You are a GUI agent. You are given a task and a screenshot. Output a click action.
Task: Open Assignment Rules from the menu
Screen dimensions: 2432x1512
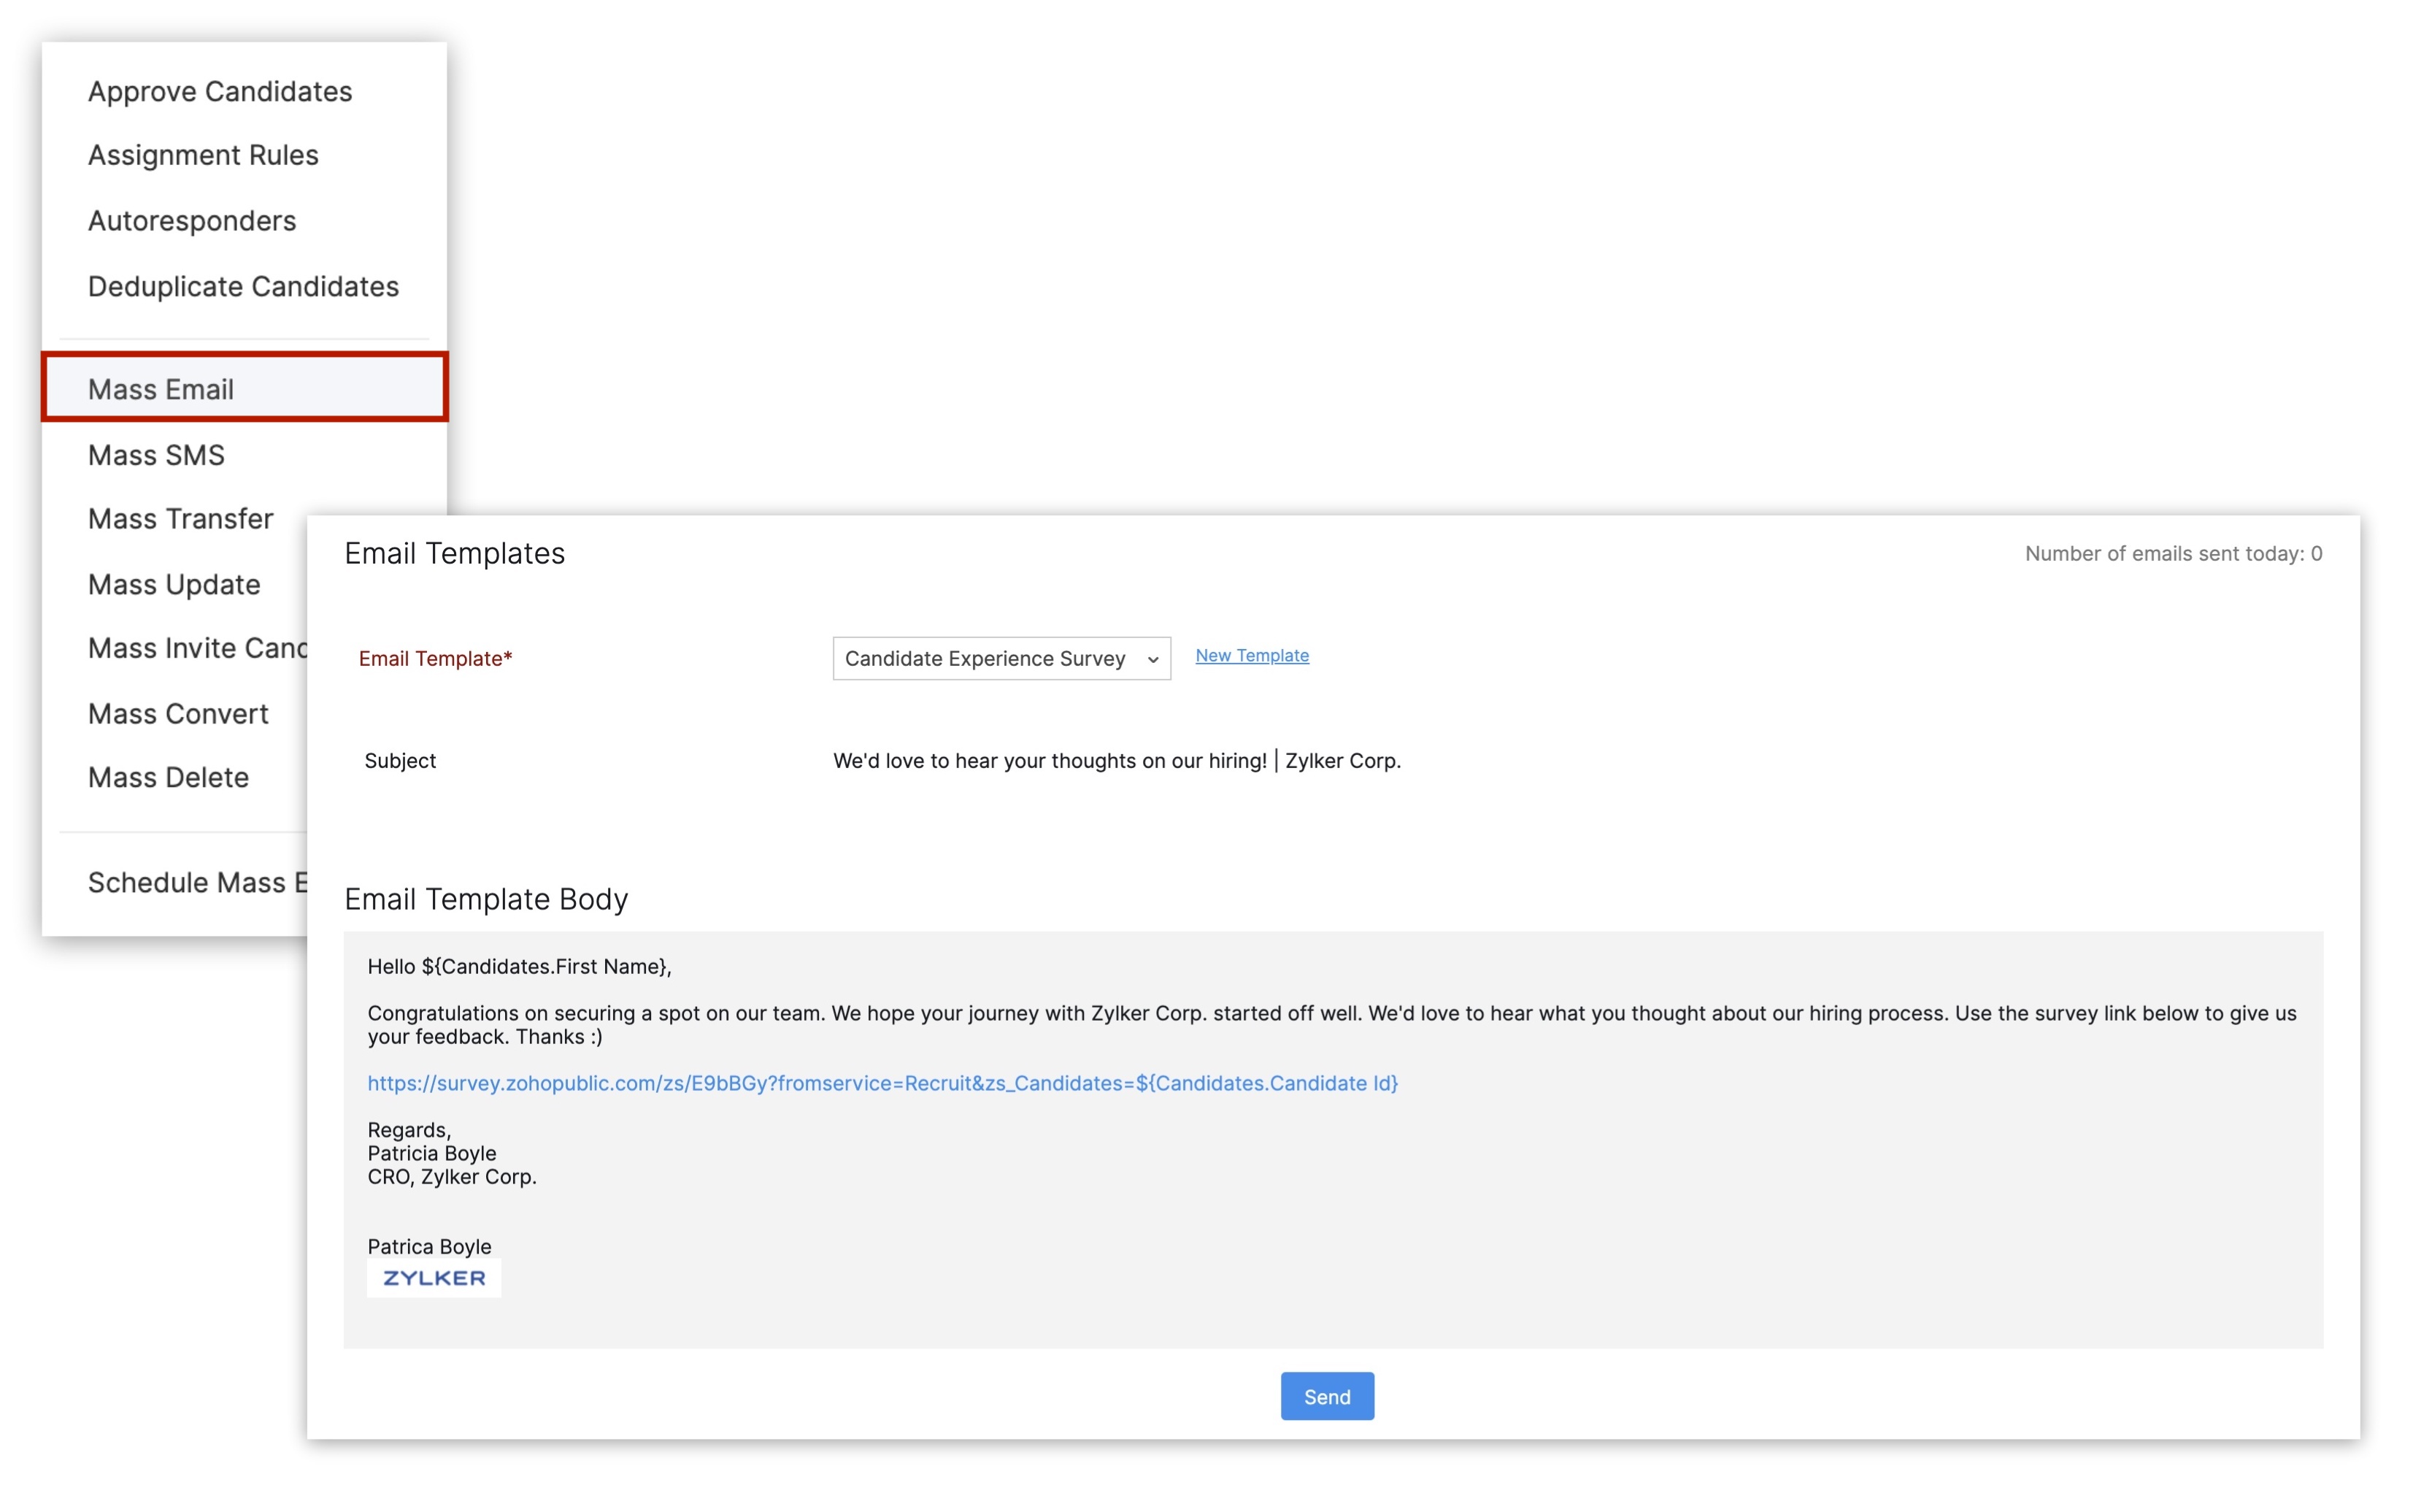(203, 155)
